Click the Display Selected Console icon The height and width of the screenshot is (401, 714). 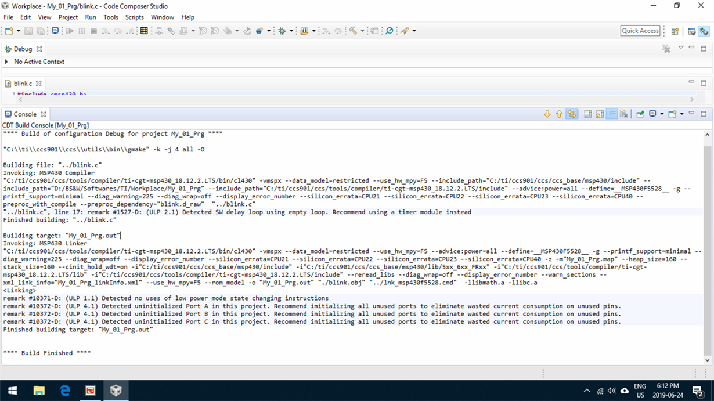652,114
